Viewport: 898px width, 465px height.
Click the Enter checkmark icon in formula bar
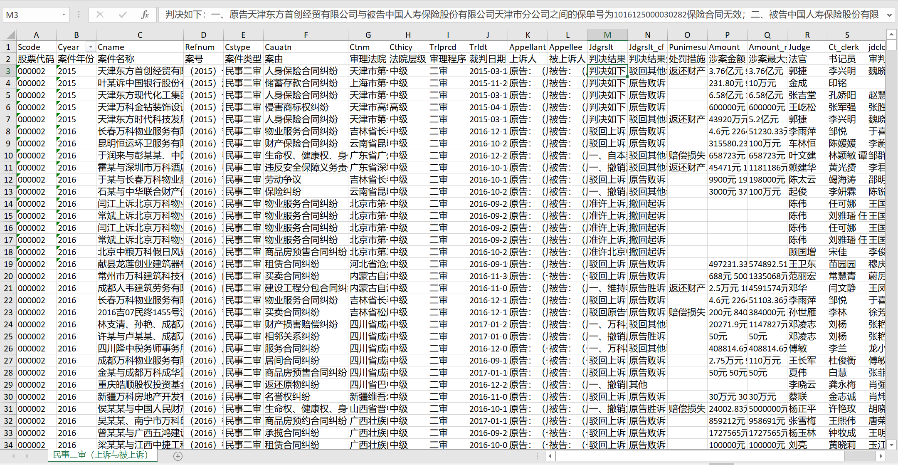click(x=122, y=15)
